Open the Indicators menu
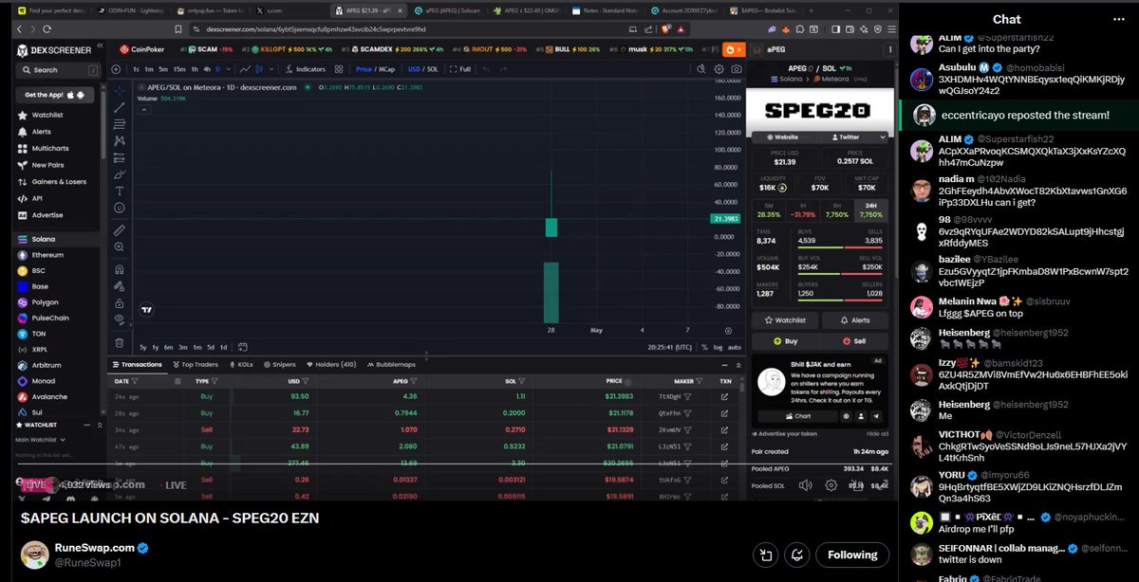Screen dimensions: 1139x582 point(304,69)
